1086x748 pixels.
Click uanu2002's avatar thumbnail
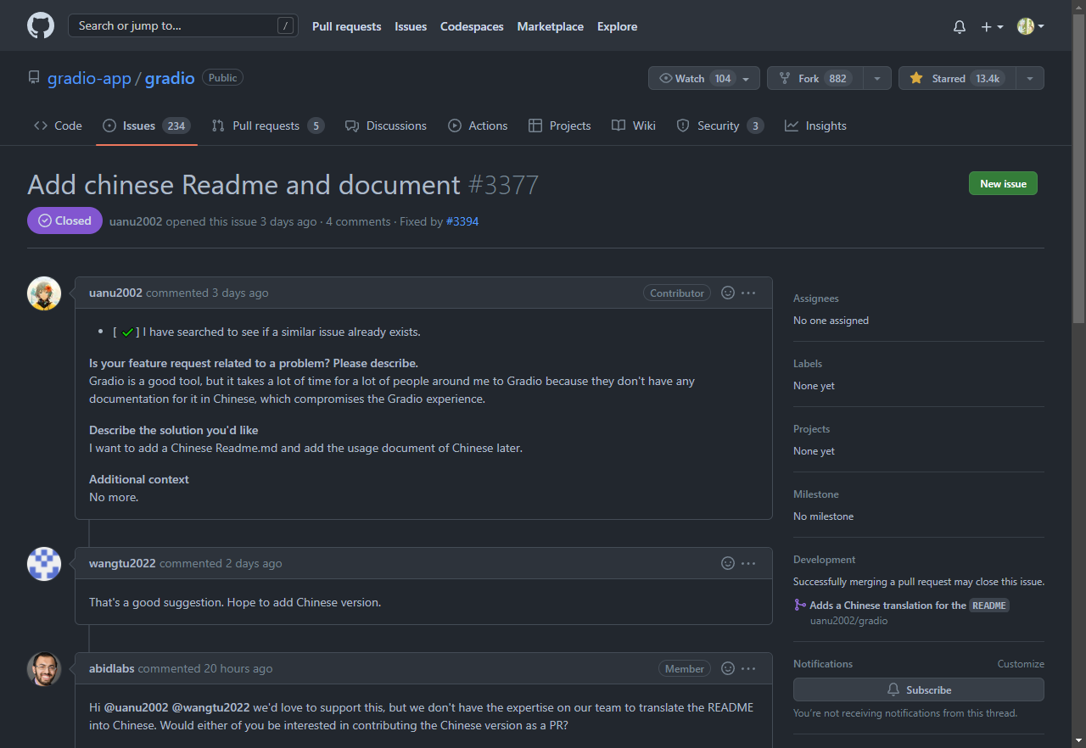tap(44, 293)
